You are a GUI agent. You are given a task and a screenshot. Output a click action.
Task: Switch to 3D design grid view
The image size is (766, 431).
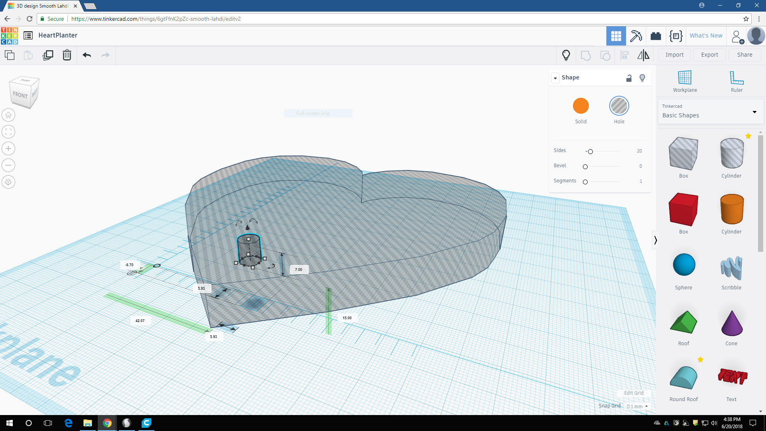[616, 36]
